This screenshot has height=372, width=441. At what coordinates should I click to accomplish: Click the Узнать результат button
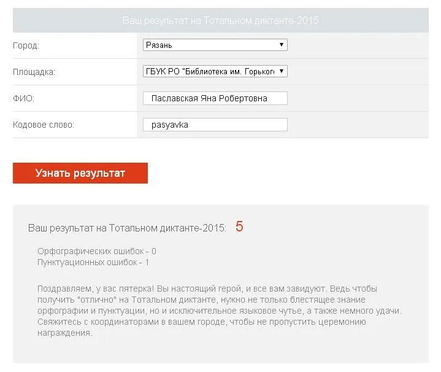pos(80,173)
